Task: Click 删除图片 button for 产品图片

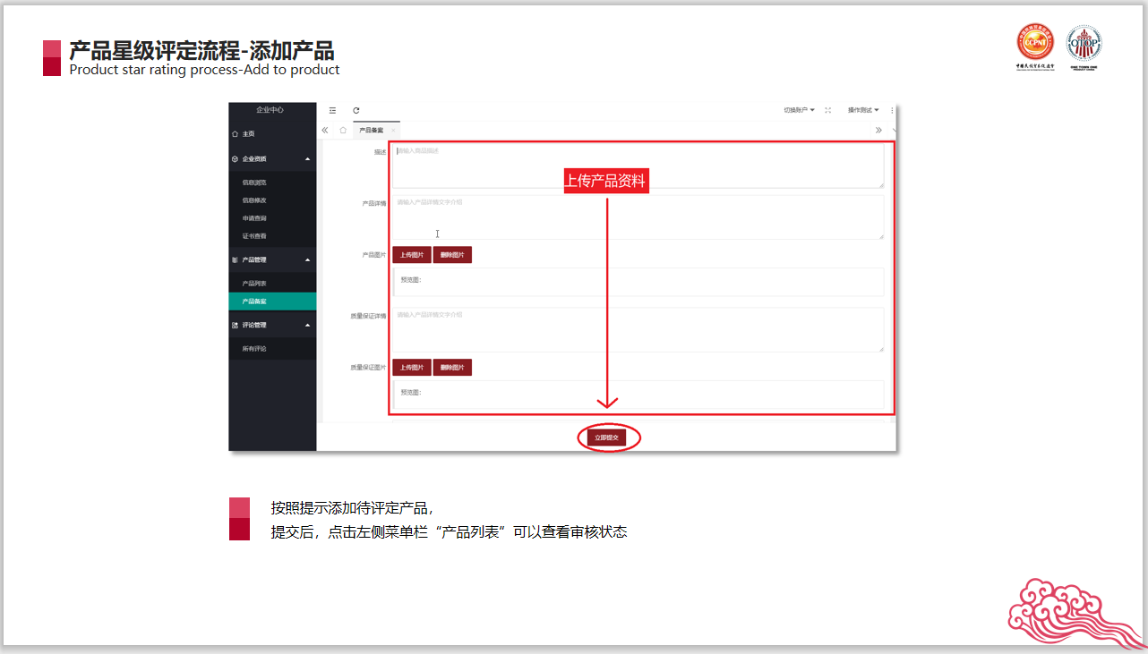Action: tap(452, 255)
